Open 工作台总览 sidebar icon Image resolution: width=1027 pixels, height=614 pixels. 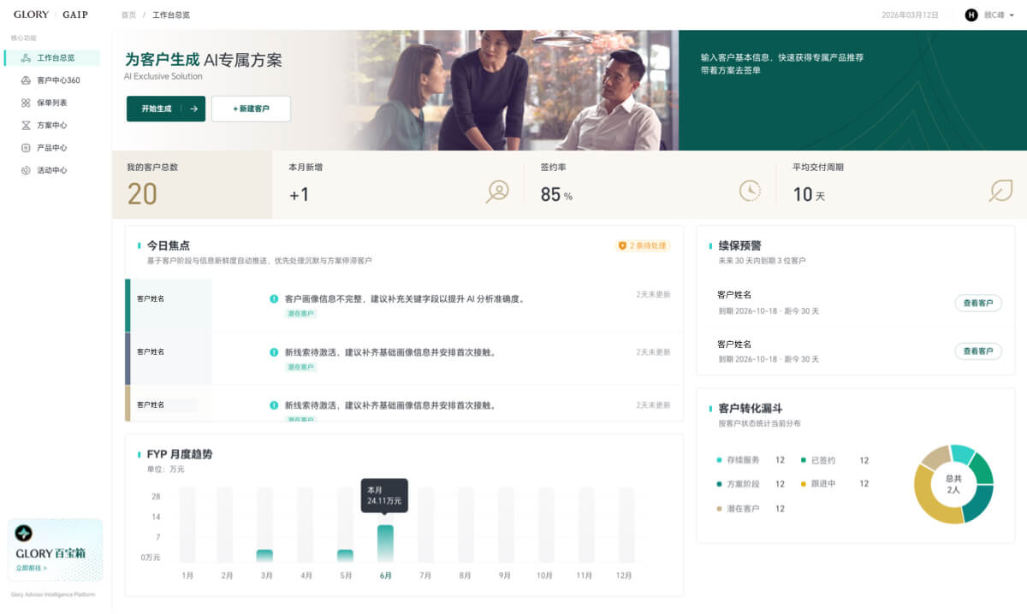tap(26, 58)
